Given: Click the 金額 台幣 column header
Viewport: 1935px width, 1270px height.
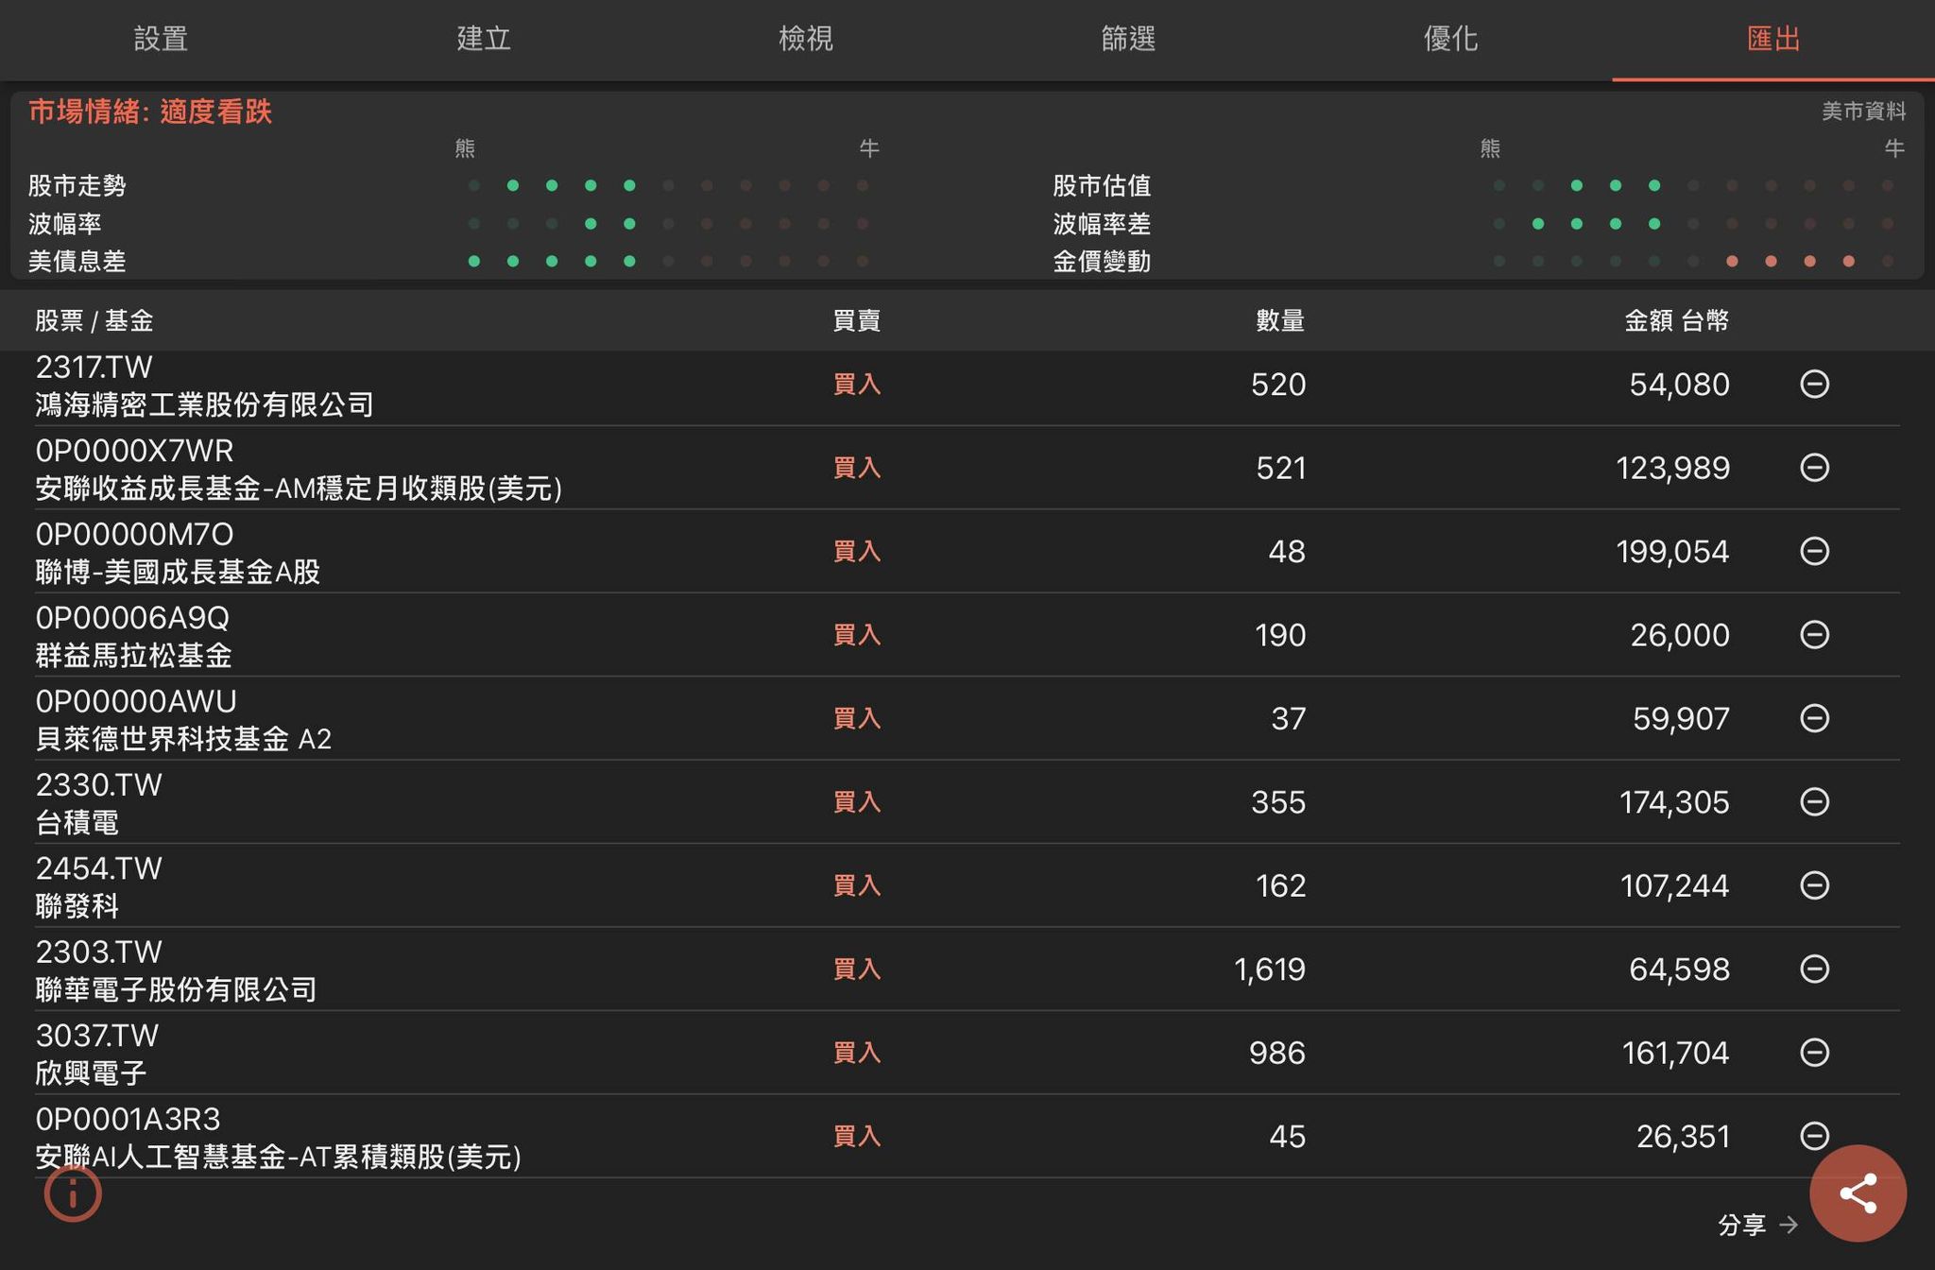Looking at the screenshot, I should [1675, 321].
